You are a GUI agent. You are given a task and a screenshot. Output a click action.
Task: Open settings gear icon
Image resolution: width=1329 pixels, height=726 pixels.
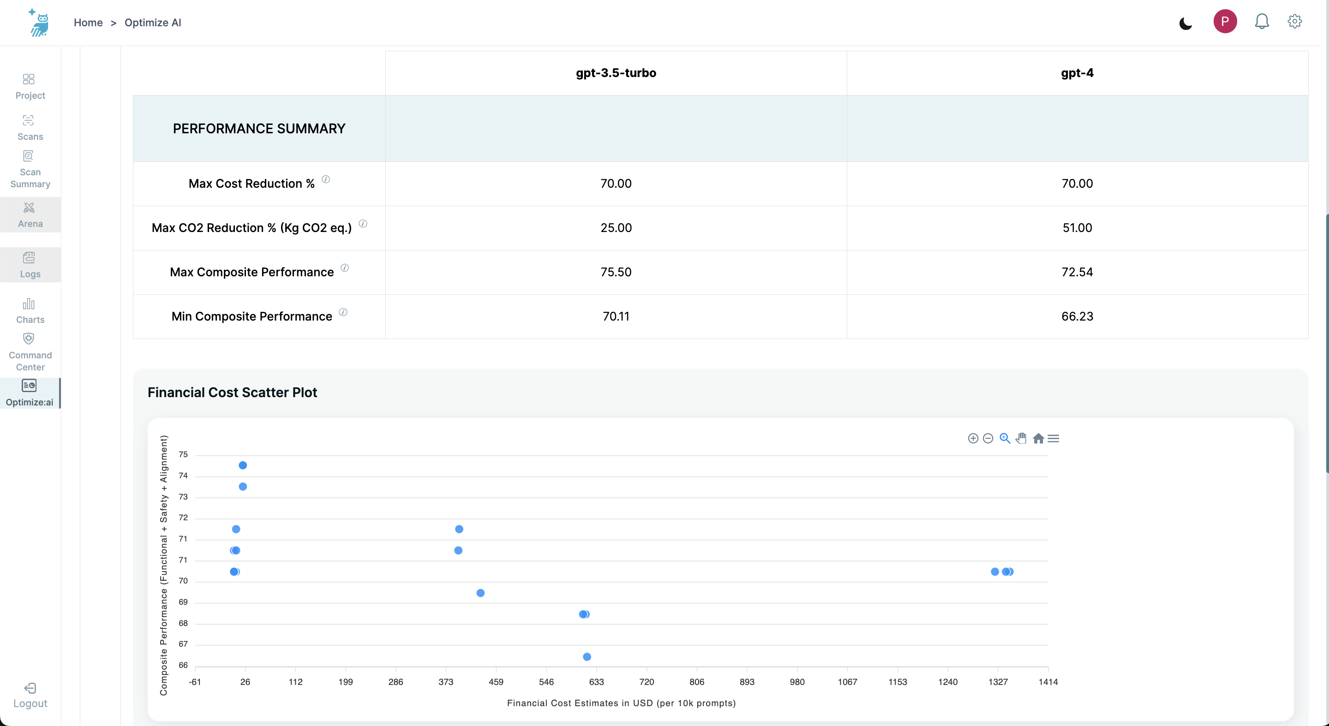pyautogui.click(x=1294, y=22)
